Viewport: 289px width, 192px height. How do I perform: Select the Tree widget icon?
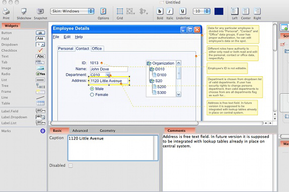(40, 86)
